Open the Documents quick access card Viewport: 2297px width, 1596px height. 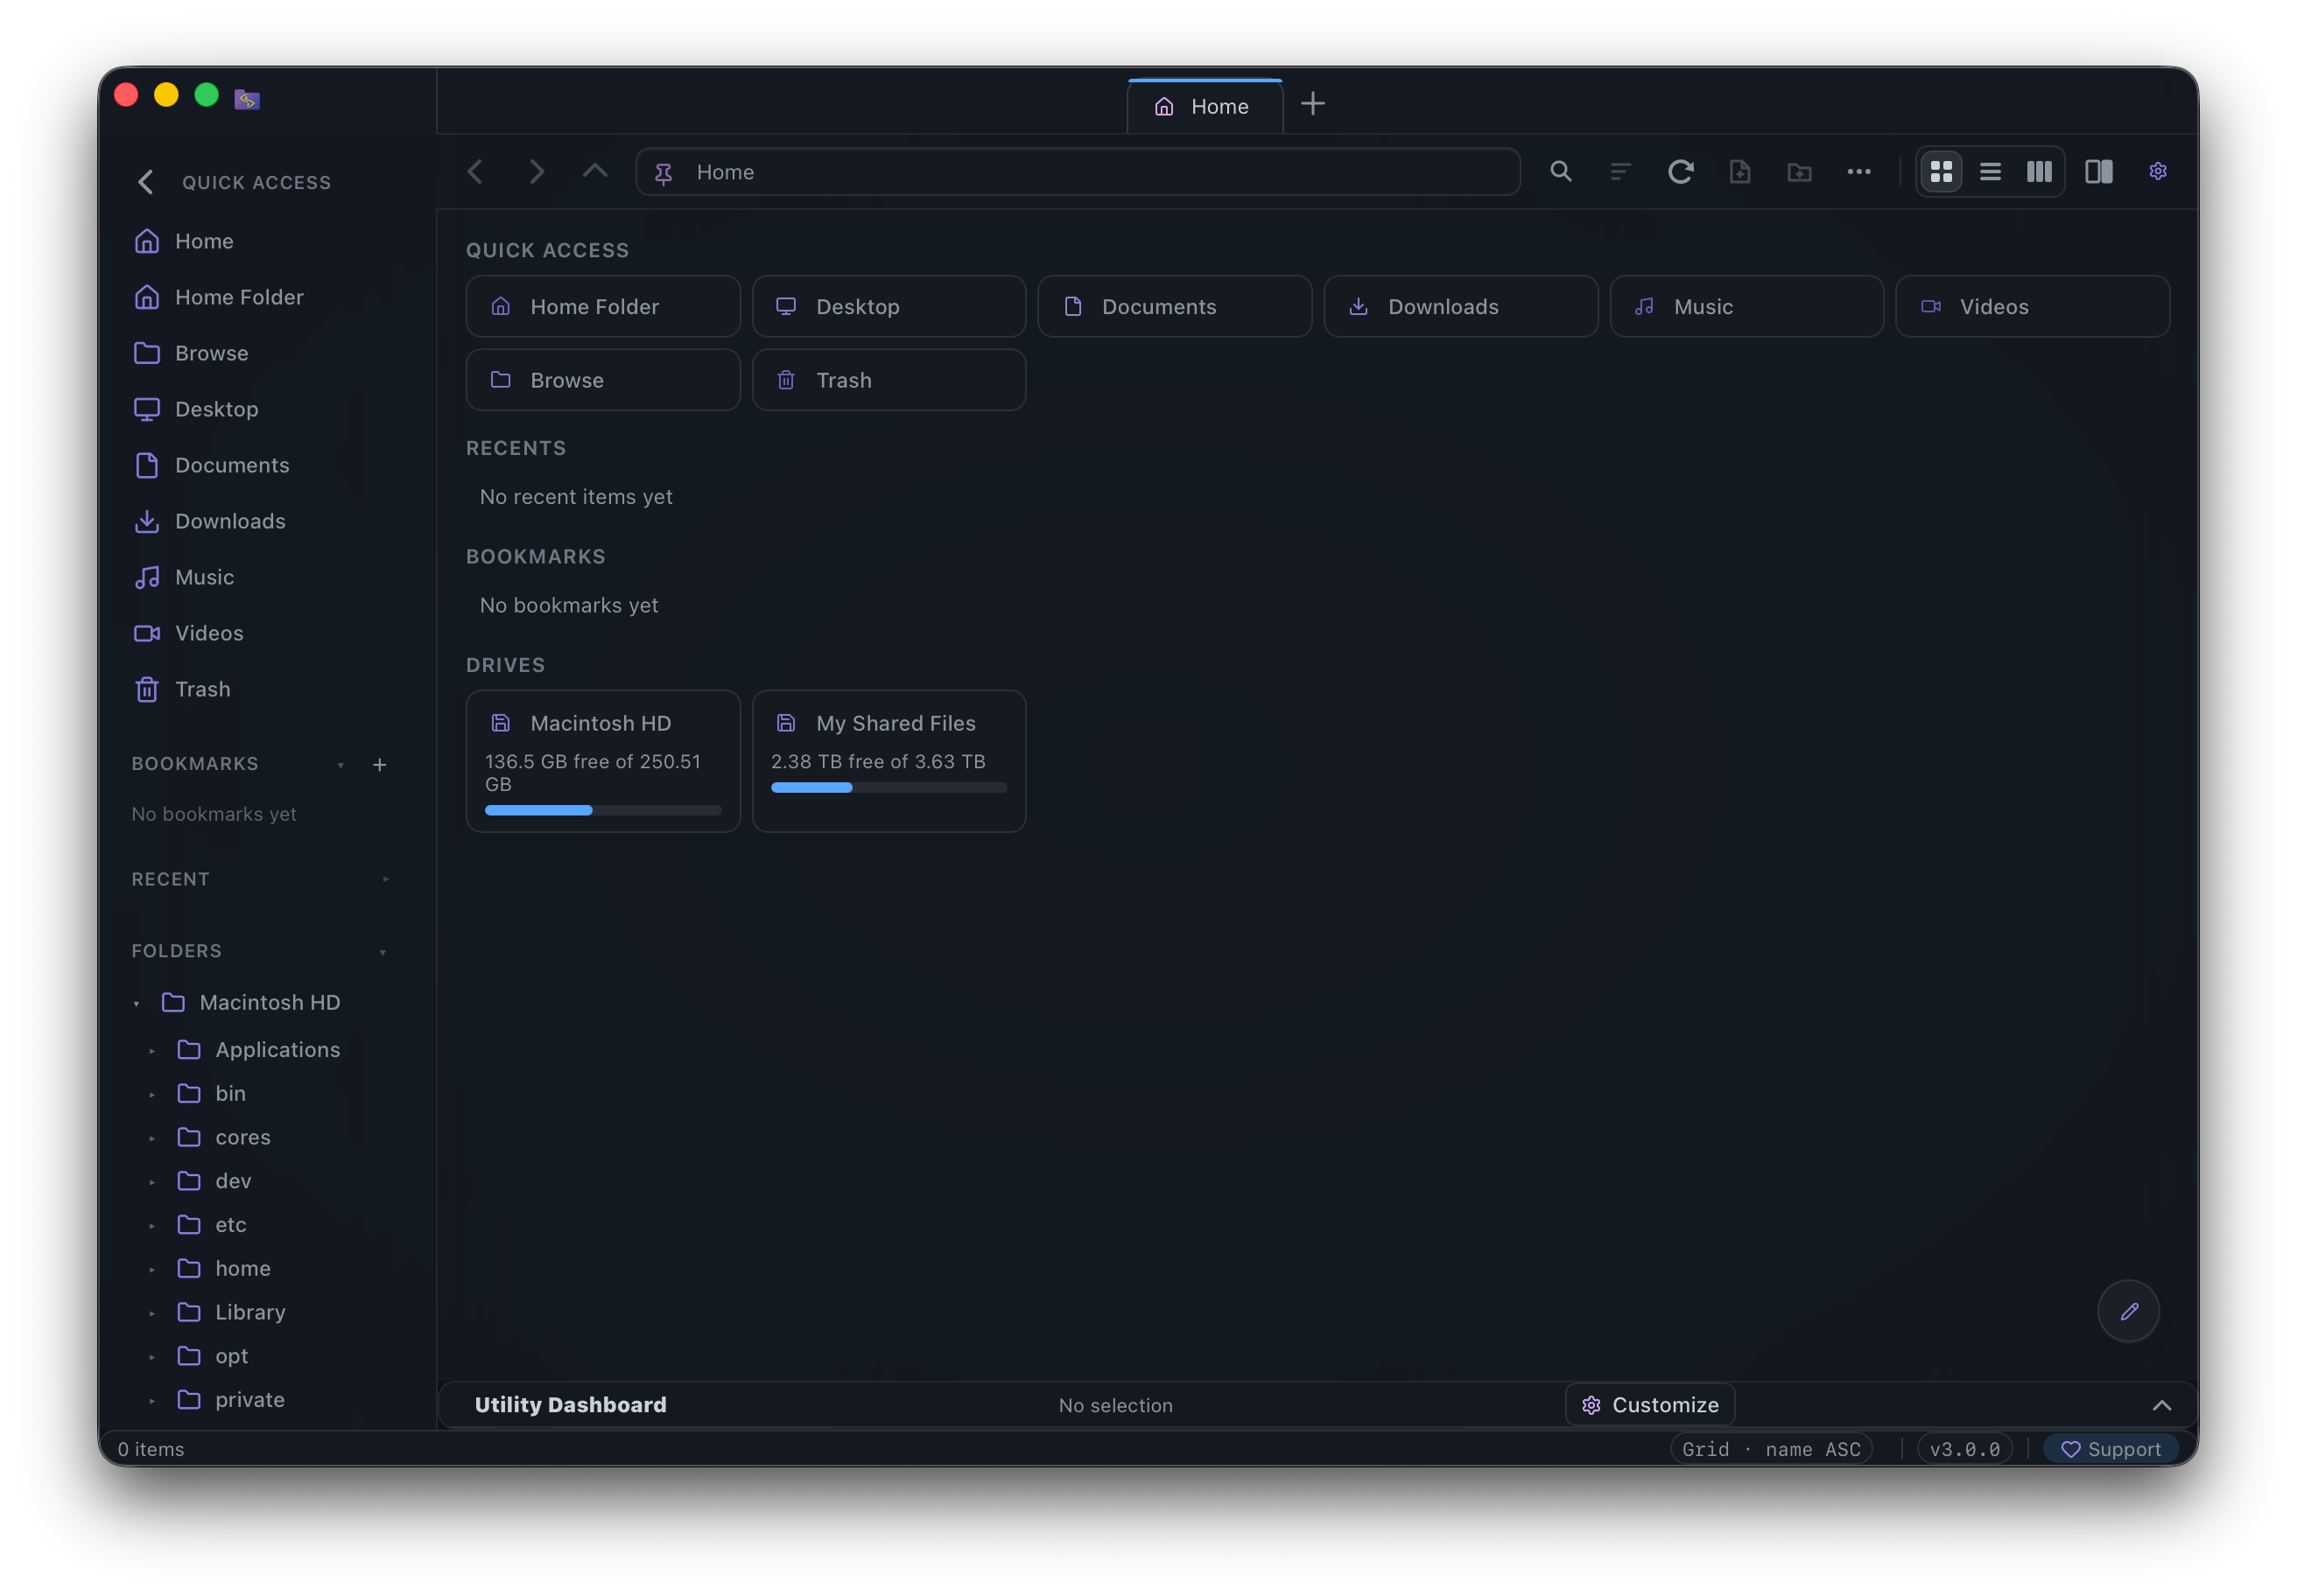click(x=1175, y=306)
